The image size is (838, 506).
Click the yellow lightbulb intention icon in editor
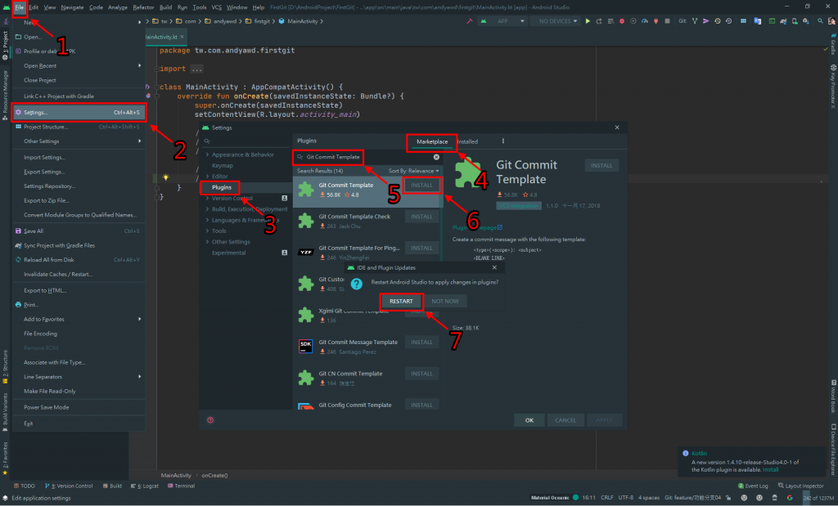tap(165, 177)
